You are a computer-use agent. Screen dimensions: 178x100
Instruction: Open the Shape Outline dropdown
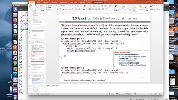coord(160,9)
